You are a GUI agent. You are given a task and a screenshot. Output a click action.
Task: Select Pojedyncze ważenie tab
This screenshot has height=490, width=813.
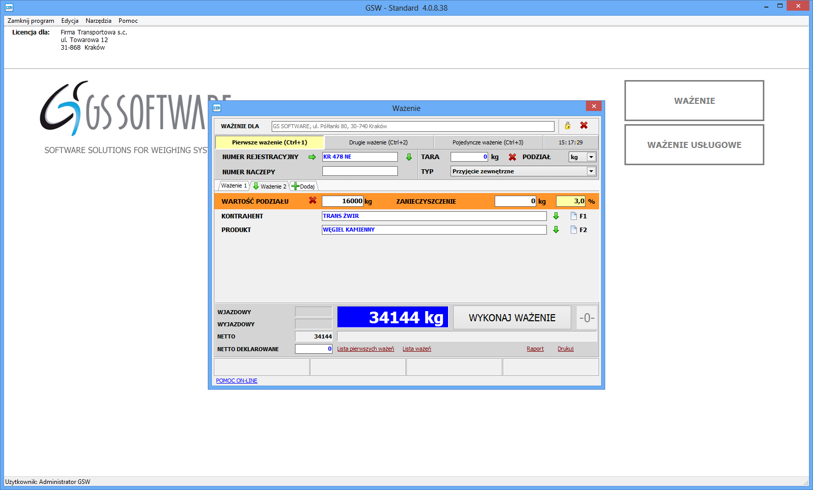click(488, 142)
